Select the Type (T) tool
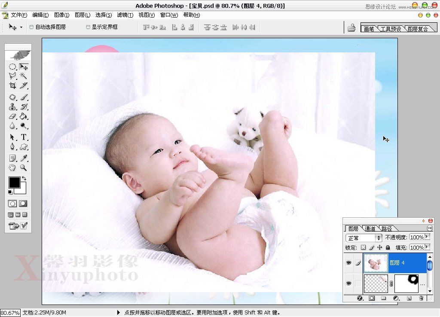Screen dimensions: 440x317 pos(24,137)
